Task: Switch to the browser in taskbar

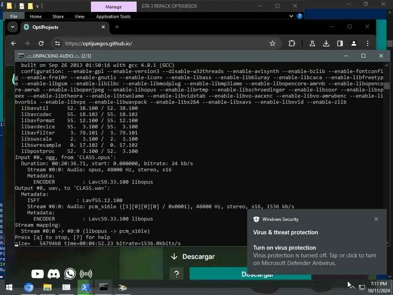Action: (28, 287)
